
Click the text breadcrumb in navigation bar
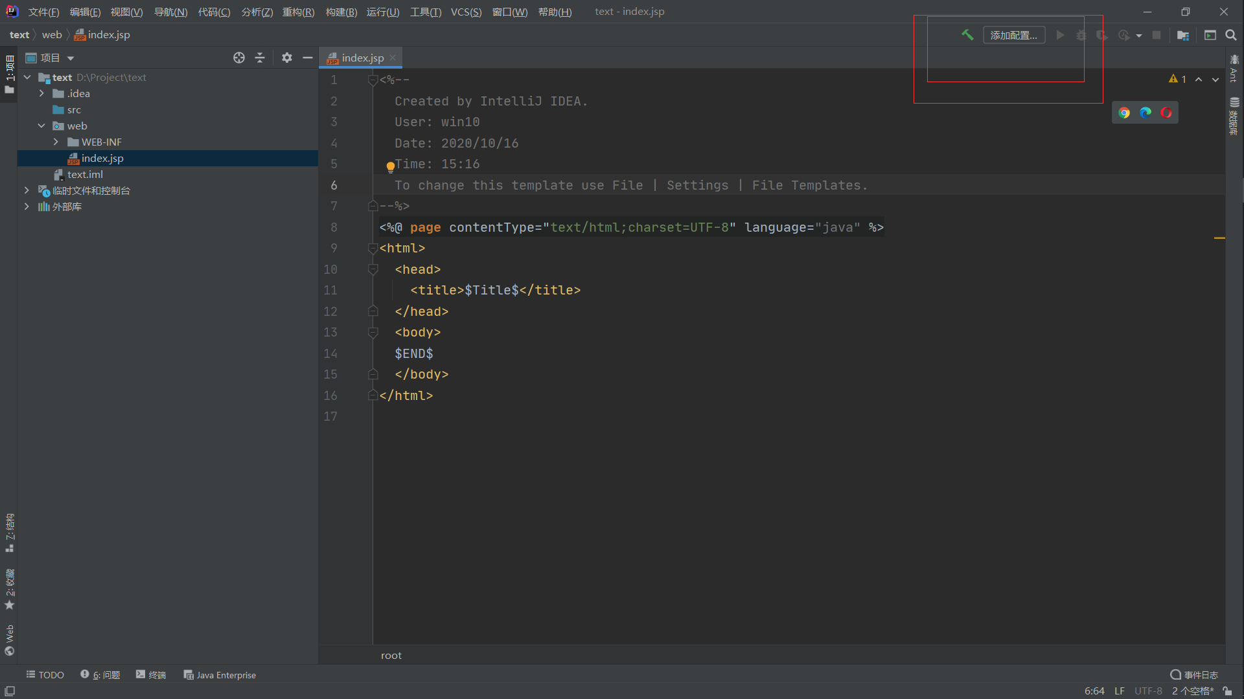click(19, 35)
